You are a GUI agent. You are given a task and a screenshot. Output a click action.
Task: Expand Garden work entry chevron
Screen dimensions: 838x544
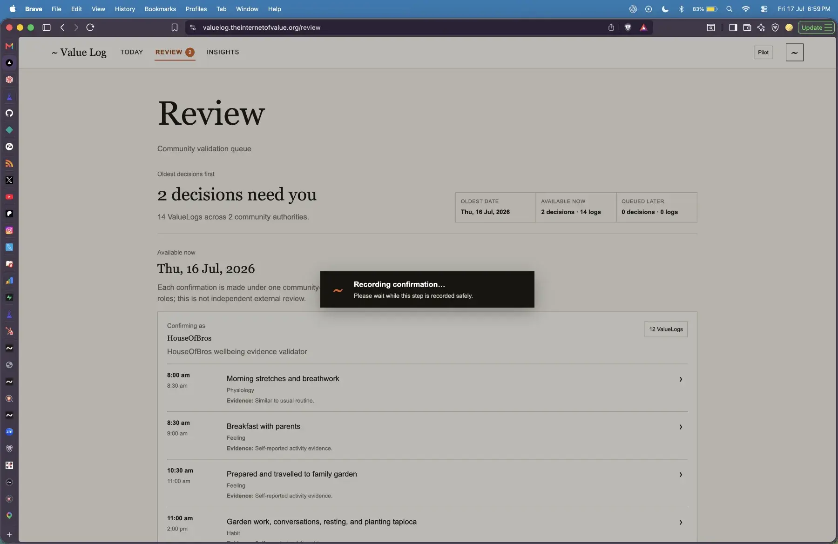pyautogui.click(x=681, y=523)
